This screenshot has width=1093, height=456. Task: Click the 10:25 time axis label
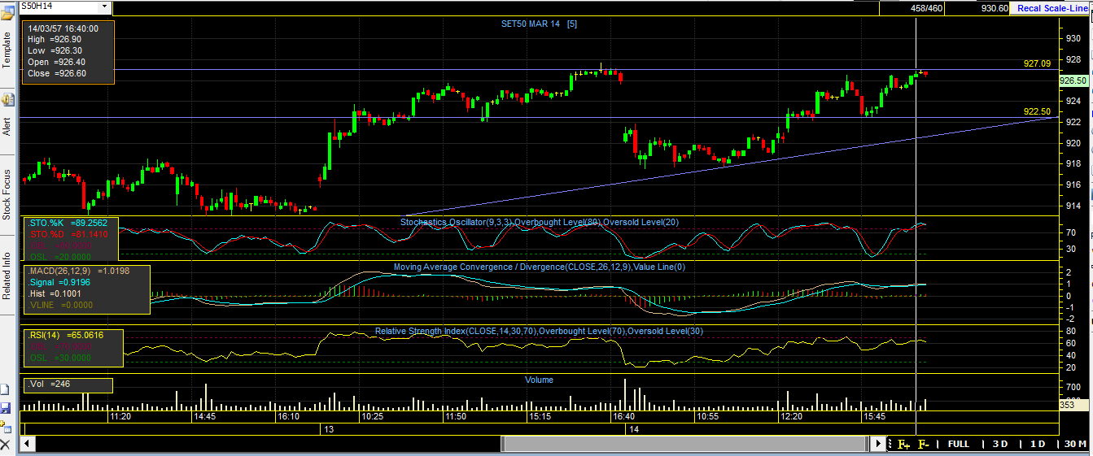point(372,416)
